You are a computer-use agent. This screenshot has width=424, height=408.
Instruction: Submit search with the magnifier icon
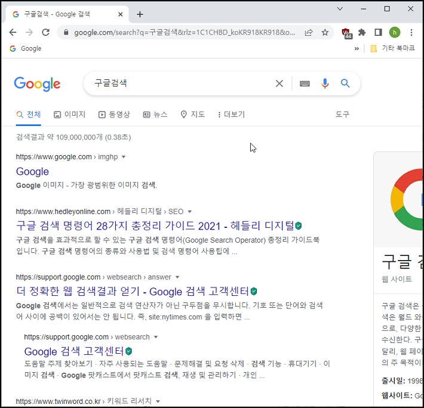point(345,84)
